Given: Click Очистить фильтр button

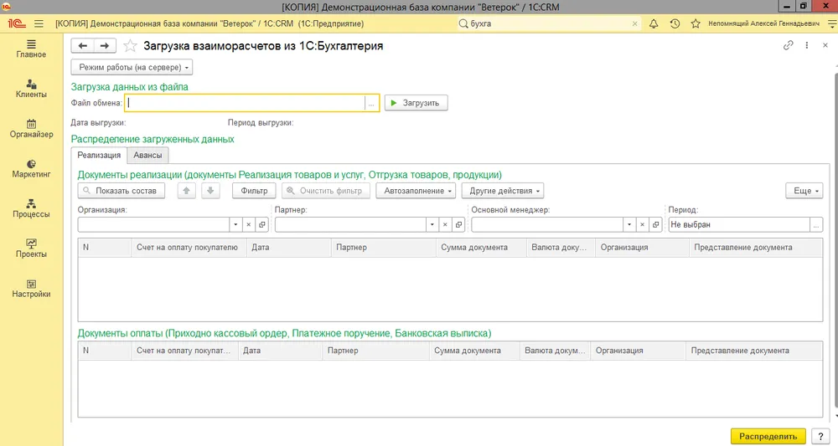Looking at the screenshot, I should click(x=326, y=191).
